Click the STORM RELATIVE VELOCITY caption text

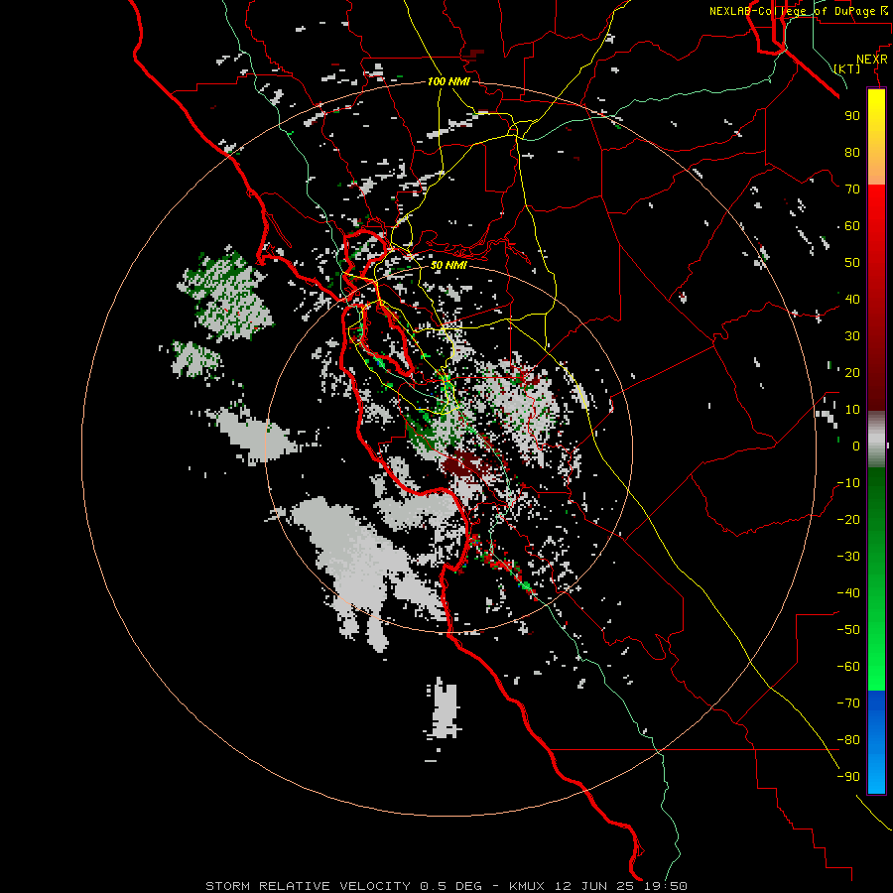click(x=308, y=886)
